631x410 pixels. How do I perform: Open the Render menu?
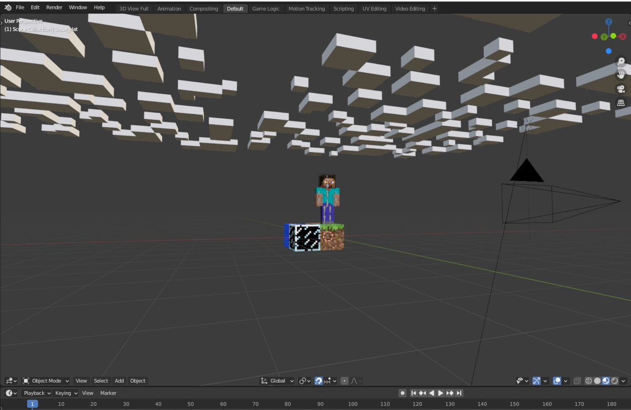click(x=54, y=7)
